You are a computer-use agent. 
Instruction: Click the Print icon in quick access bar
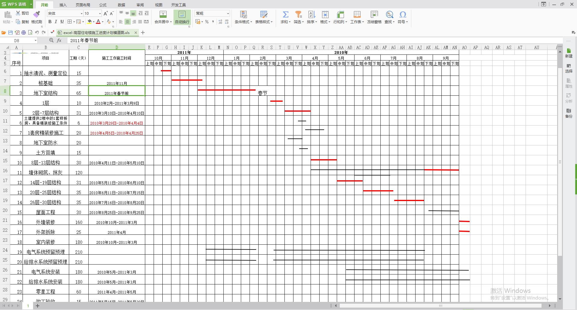tap(24, 33)
